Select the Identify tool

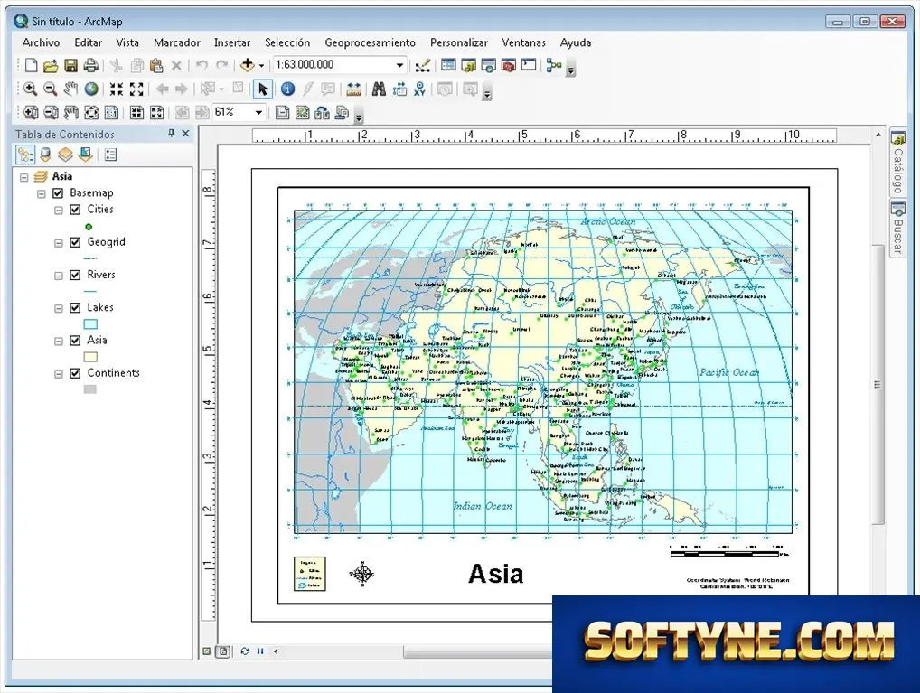pyautogui.click(x=287, y=89)
